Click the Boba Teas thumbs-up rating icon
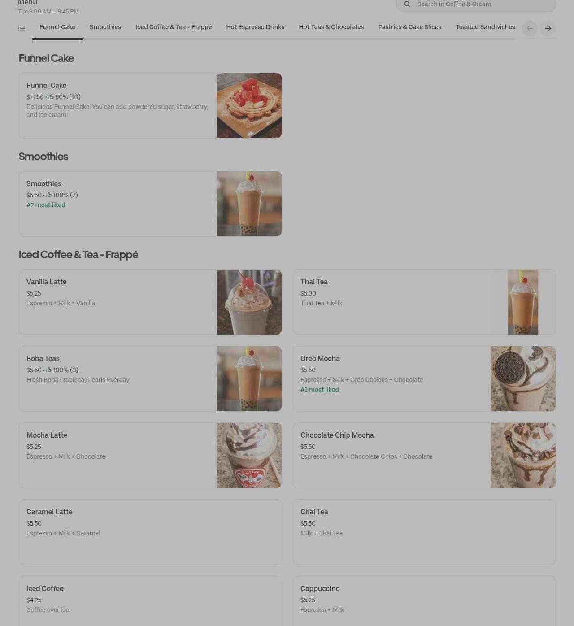574x626 pixels. click(49, 370)
